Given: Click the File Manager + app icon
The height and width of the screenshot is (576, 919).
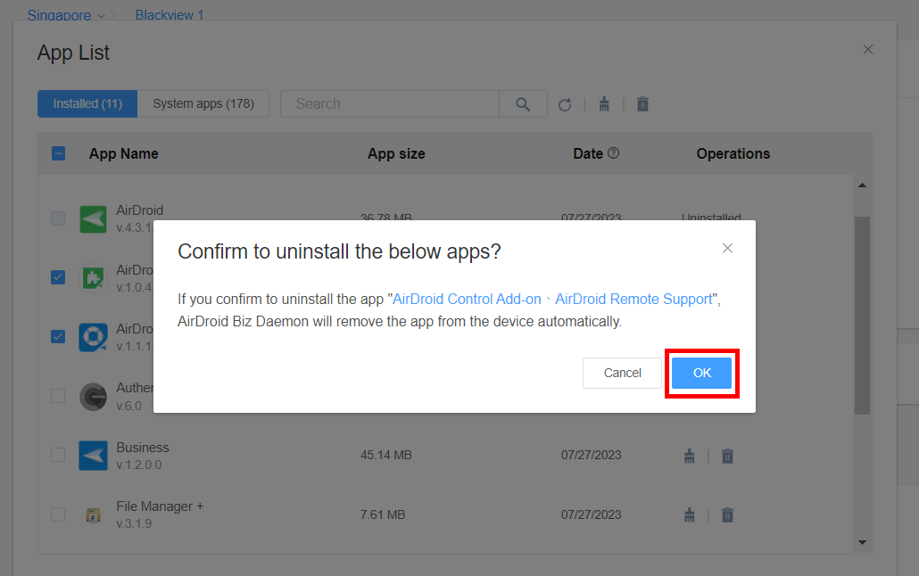Looking at the screenshot, I should pos(93,515).
